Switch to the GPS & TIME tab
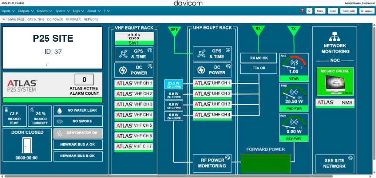The height and width of the screenshot is (178, 376). click(36, 20)
